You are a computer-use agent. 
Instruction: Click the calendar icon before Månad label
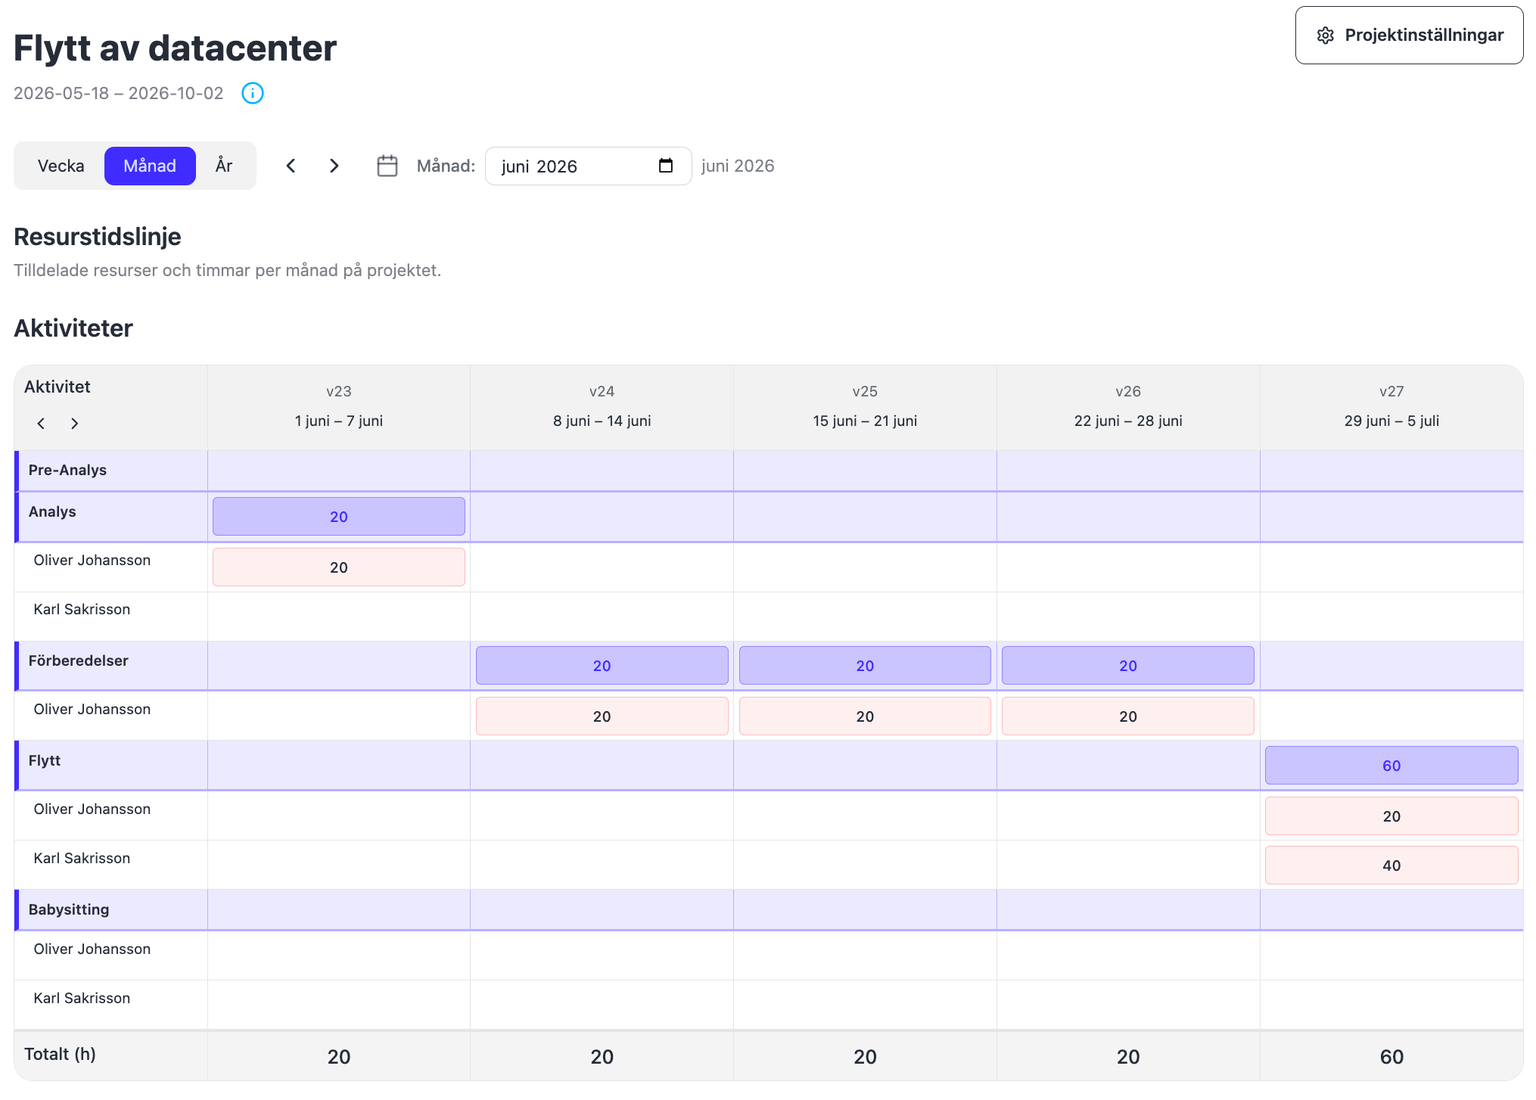coord(387,166)
